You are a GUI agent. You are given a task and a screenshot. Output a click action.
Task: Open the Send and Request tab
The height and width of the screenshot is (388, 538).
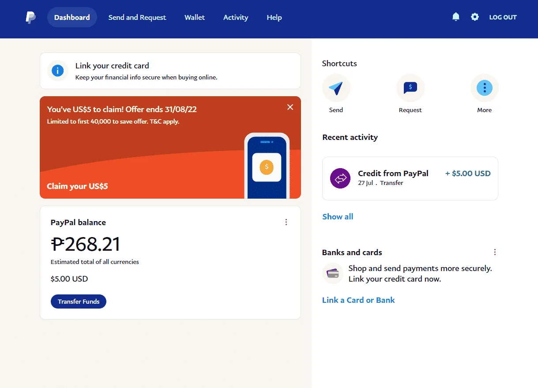tap(137, 17)
